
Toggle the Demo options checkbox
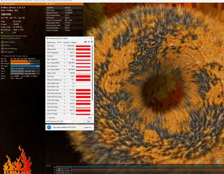click(x=2, y=42)
